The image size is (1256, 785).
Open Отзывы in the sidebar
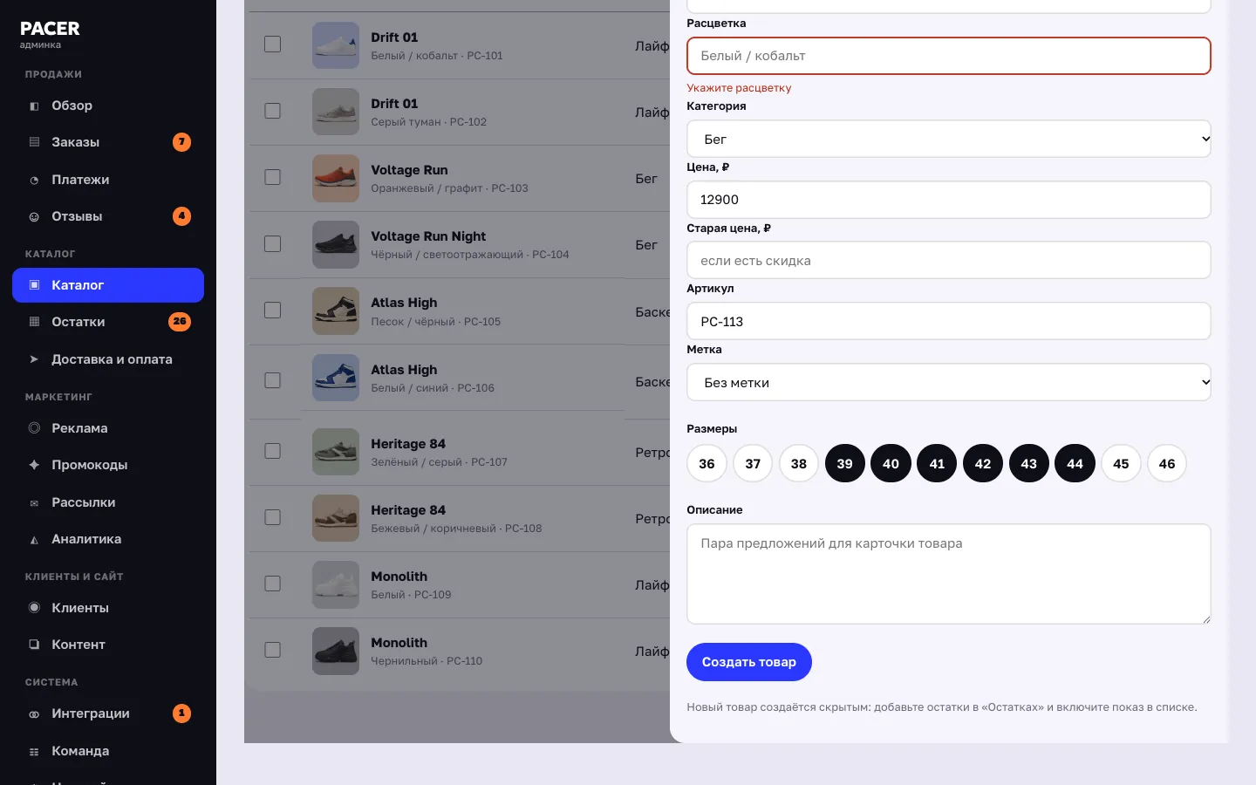pos(108,216)
